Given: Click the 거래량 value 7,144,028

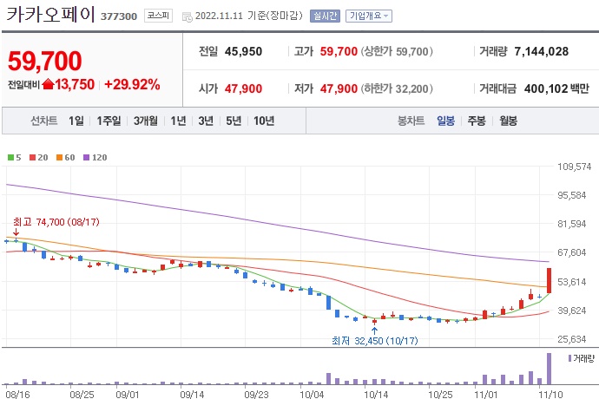Looking at the screenshot, I should coord(542,51).
